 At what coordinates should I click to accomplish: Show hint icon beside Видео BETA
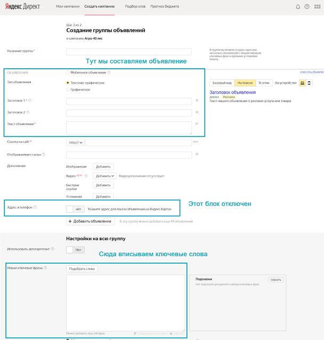[x=86, y=176]
